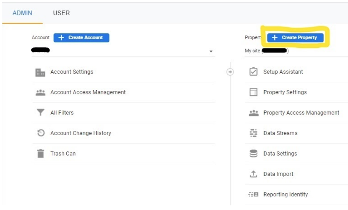Click the Trash Can icon
Image resolution: width=348 pixels, height=210 pixels.
pyautogui.click(x=40, y=154)
